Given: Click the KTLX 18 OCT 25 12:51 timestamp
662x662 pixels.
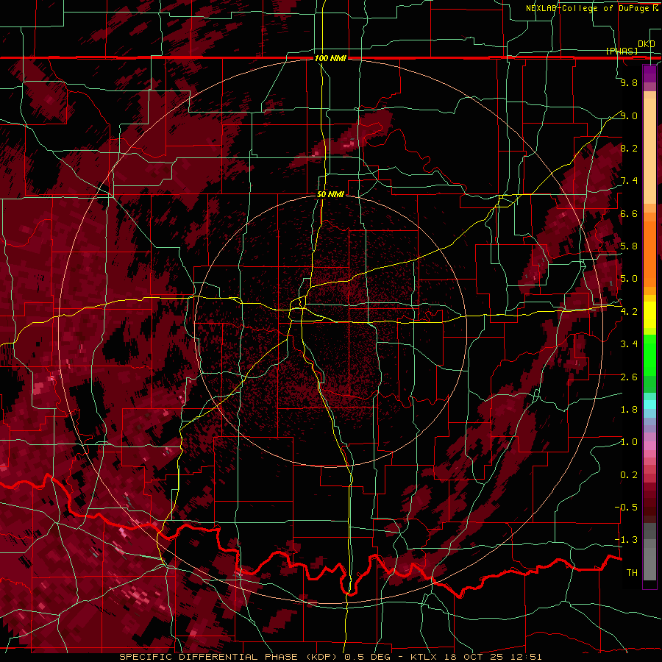Looking at the screenshot, I should [x=476, y=657].
